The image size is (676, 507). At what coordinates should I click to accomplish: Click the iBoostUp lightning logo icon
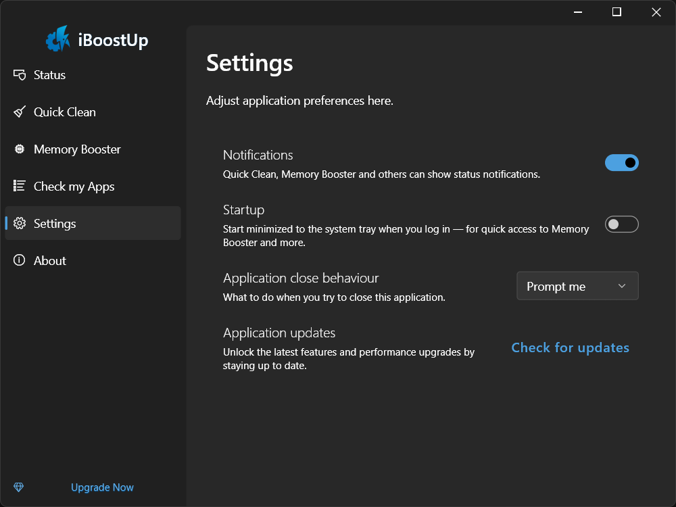click(x=58, y=39)
